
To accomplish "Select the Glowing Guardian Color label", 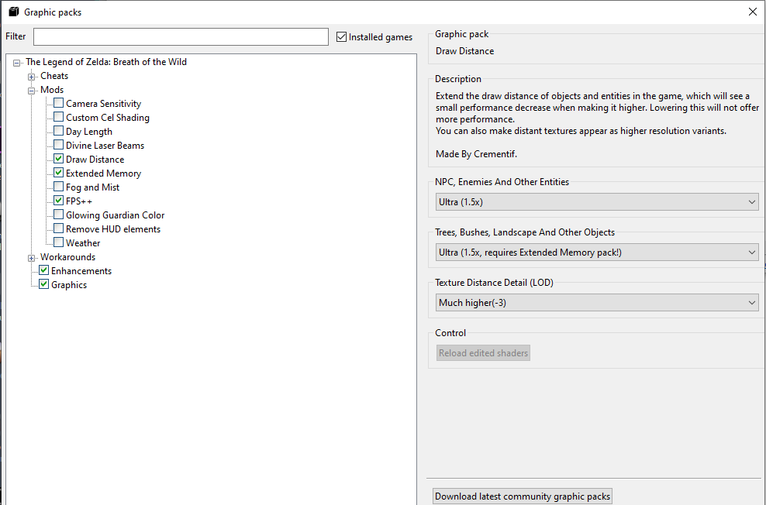I will click(115, 215).
